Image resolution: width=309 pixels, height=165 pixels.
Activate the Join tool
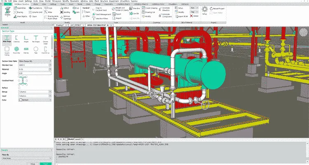coord(76,12)
